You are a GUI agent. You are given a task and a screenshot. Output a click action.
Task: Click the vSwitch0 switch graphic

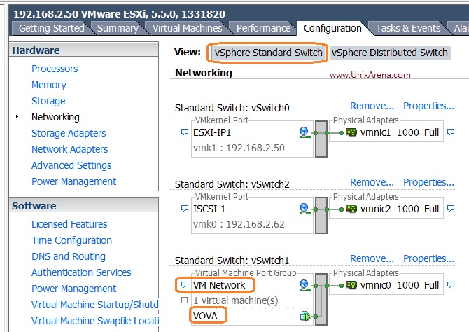click(x=321, y=139)
